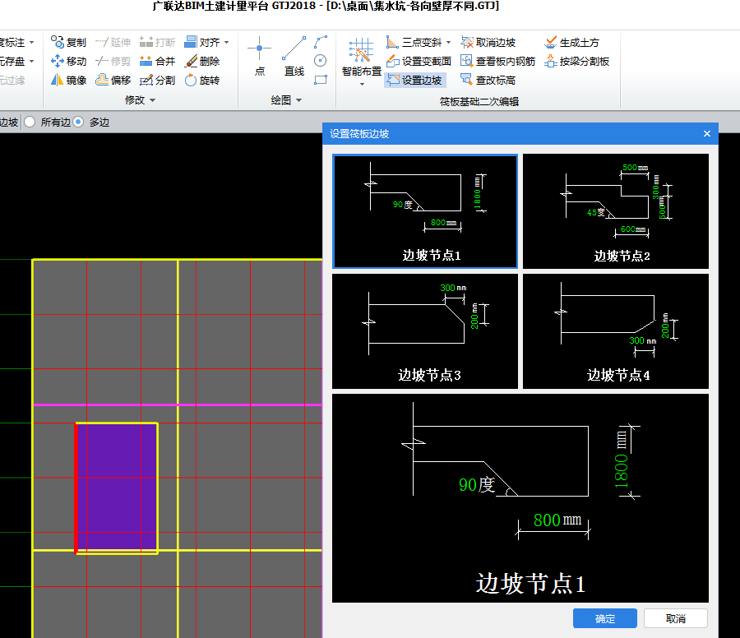Open the 对齐 dropdown arrow
740x638 pixels.
click(227, 43)
